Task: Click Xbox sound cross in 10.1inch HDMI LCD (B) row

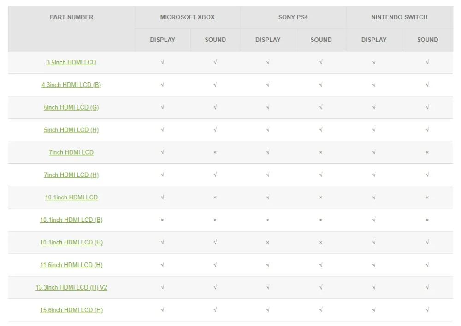Action: pos(215,220)
